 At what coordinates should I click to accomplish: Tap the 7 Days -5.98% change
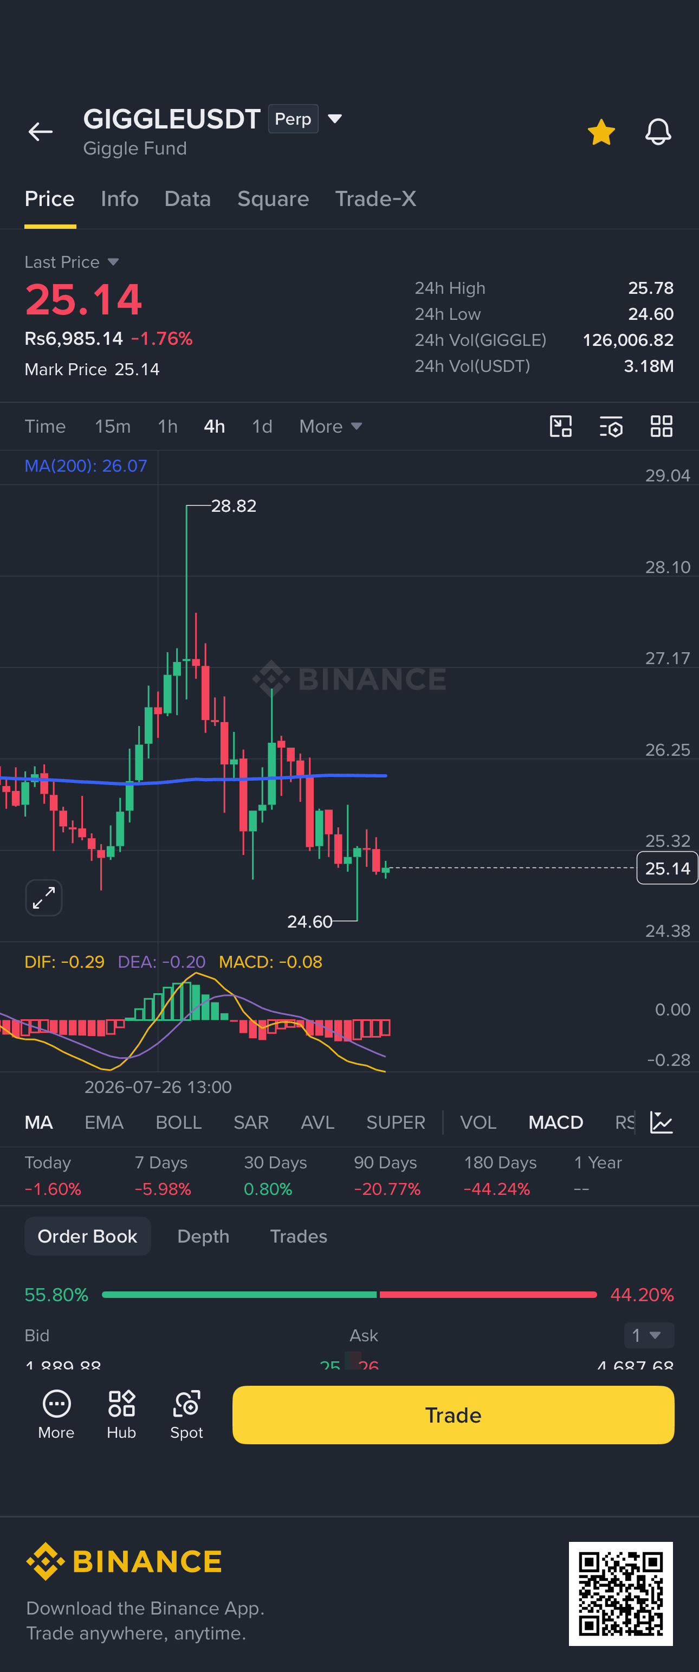coord(163,1175)
